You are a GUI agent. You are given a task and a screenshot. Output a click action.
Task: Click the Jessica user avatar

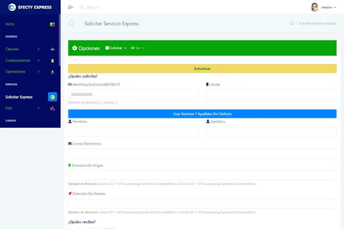[x=315, y=7]
